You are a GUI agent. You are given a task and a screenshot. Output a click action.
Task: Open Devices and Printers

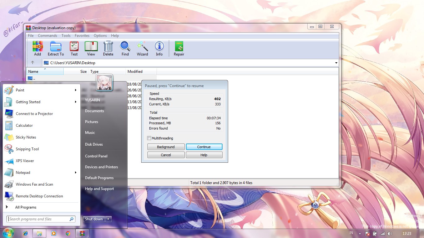click(101, 167)
